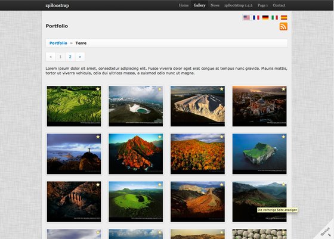The width and height of the screenshot is (334, 239).
Task: Open pagination page 2
Action: (x=70, y=57)
